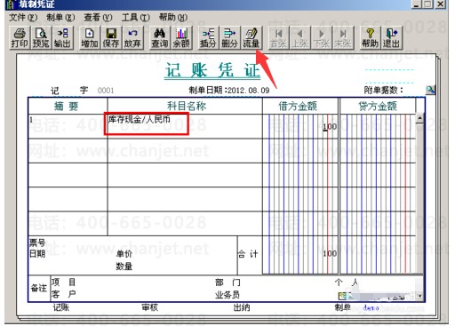Screen dimensions: 455x326
Task: Open the 帮助 help toolbar icon
Action: point(370,38)
